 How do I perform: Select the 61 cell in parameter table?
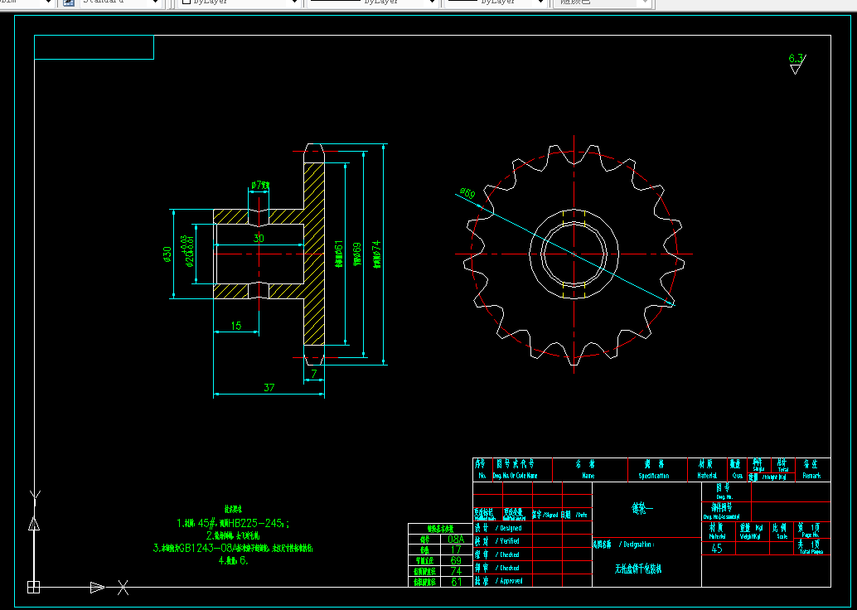click(456, 582)
